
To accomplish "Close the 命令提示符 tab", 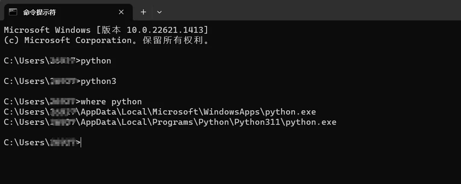I will [x=121, y=12].
